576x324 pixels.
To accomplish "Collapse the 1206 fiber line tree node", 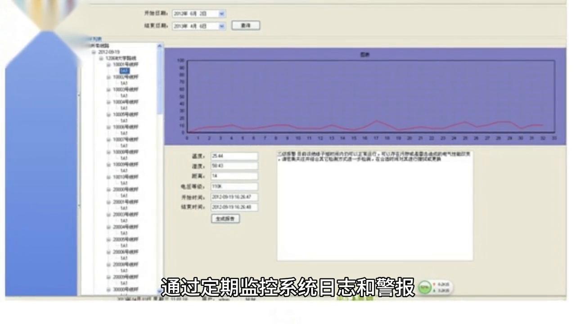I will coord(101,58).
